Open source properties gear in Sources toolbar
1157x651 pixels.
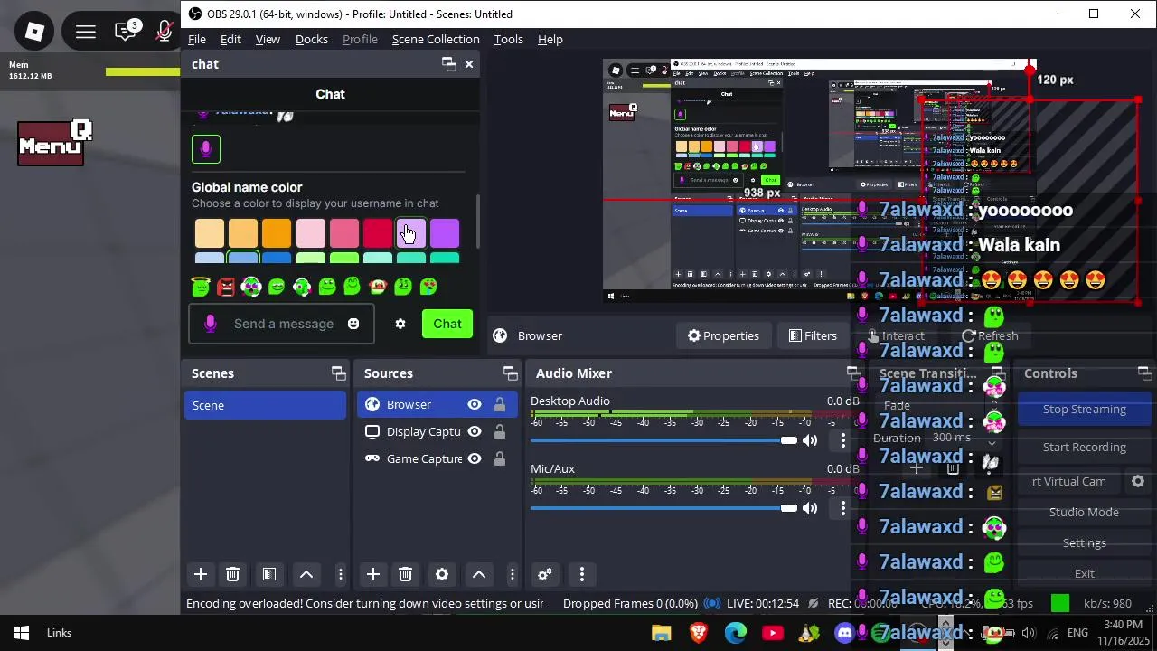tap(442, 574)
